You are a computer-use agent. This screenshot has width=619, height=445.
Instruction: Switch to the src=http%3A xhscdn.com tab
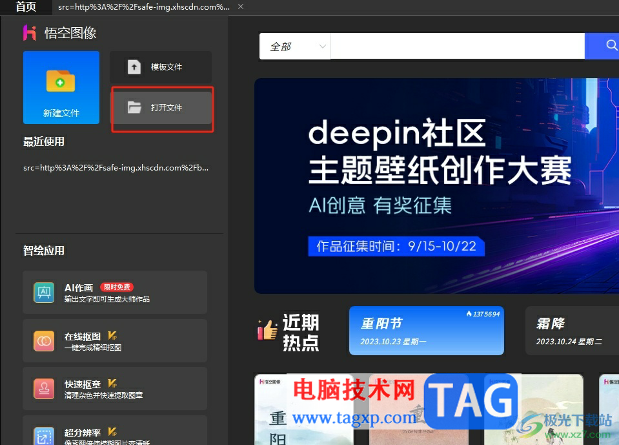(x=144, y=6)
